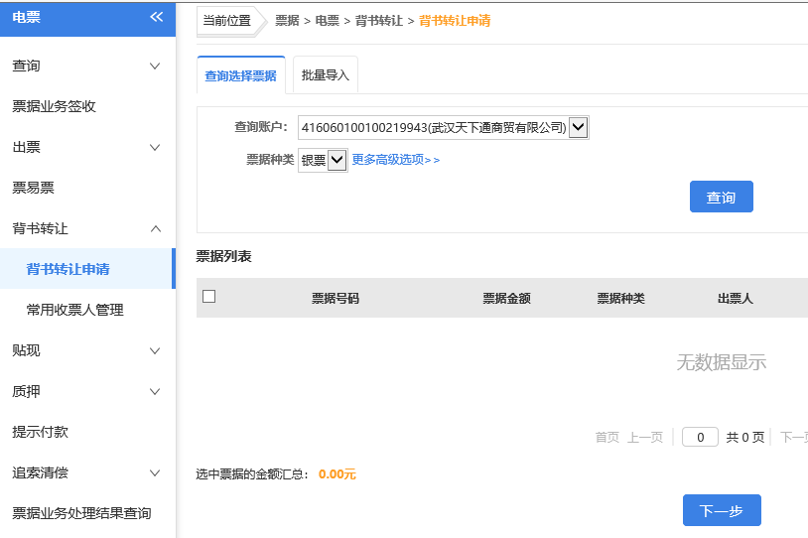808x538 pixels.
Task: Click the 共 0 页 page count text
Action: pos(745,438)
